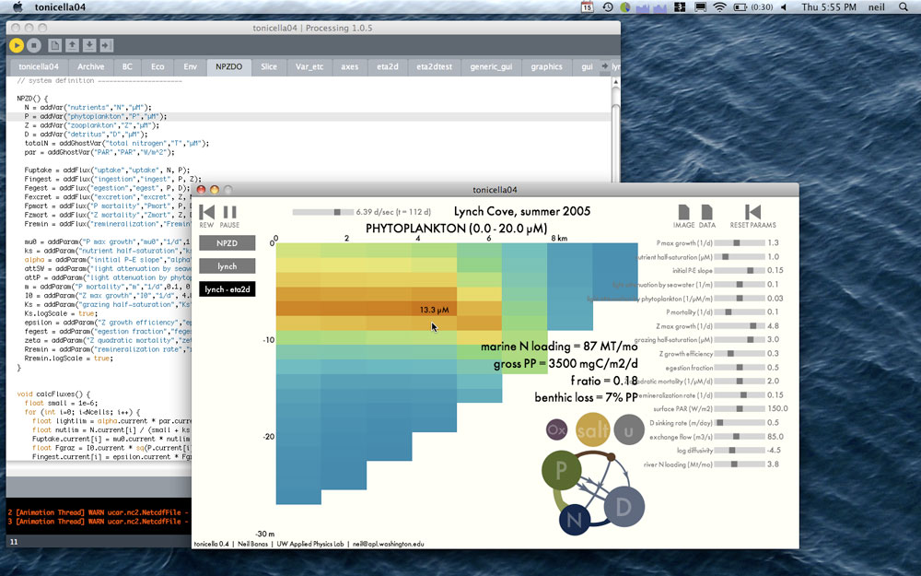
Task: Click the "Lynch Cove, summer 2005" title
Action: (x=522, y=212)
